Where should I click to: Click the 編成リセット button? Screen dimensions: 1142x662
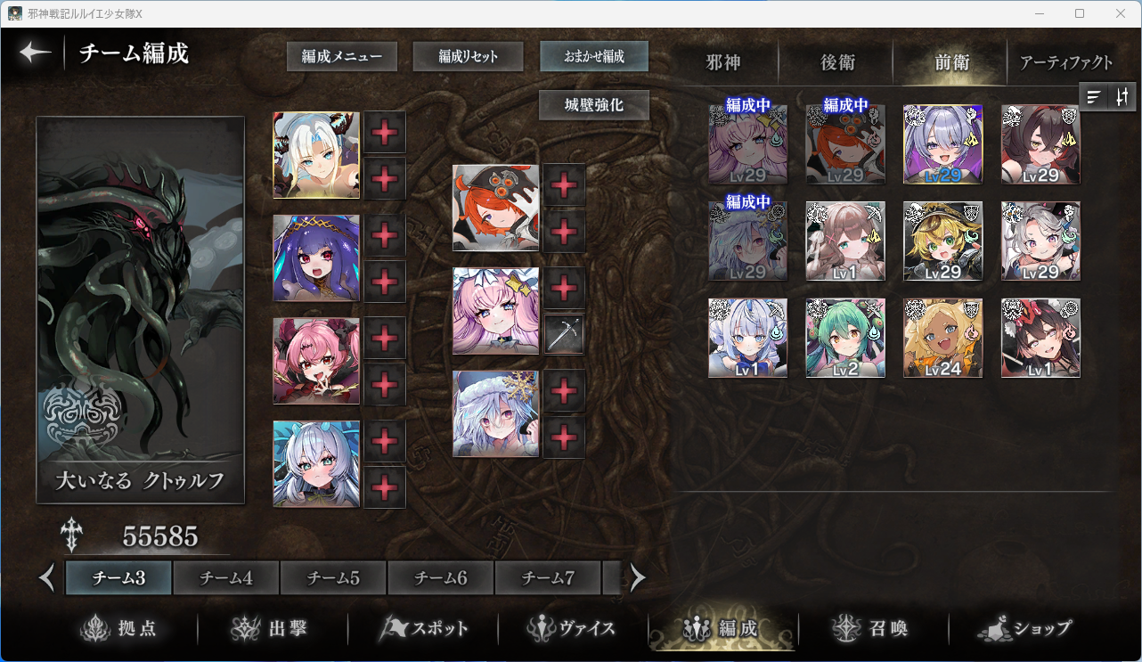pyautogui.click(x=468, y=56)
